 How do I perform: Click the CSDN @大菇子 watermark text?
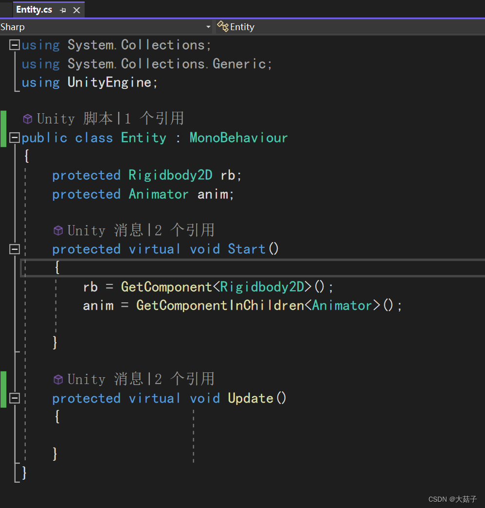click(x=451, y=499)
